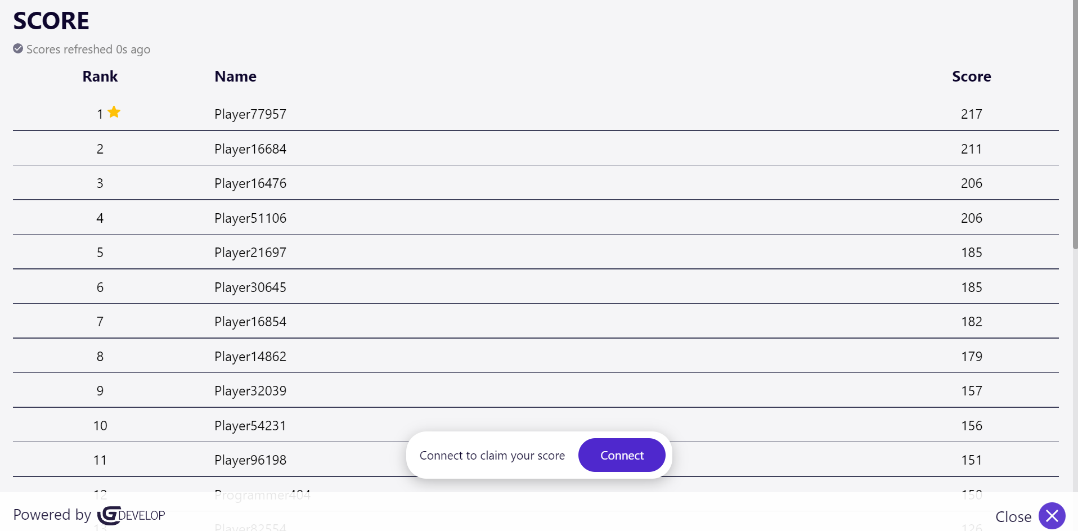Select the Player30645 entry
Screen dimensions: 1078x531
(250, 287)
